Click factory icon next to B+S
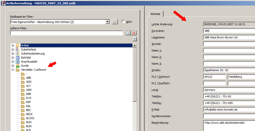 [23, 98]
